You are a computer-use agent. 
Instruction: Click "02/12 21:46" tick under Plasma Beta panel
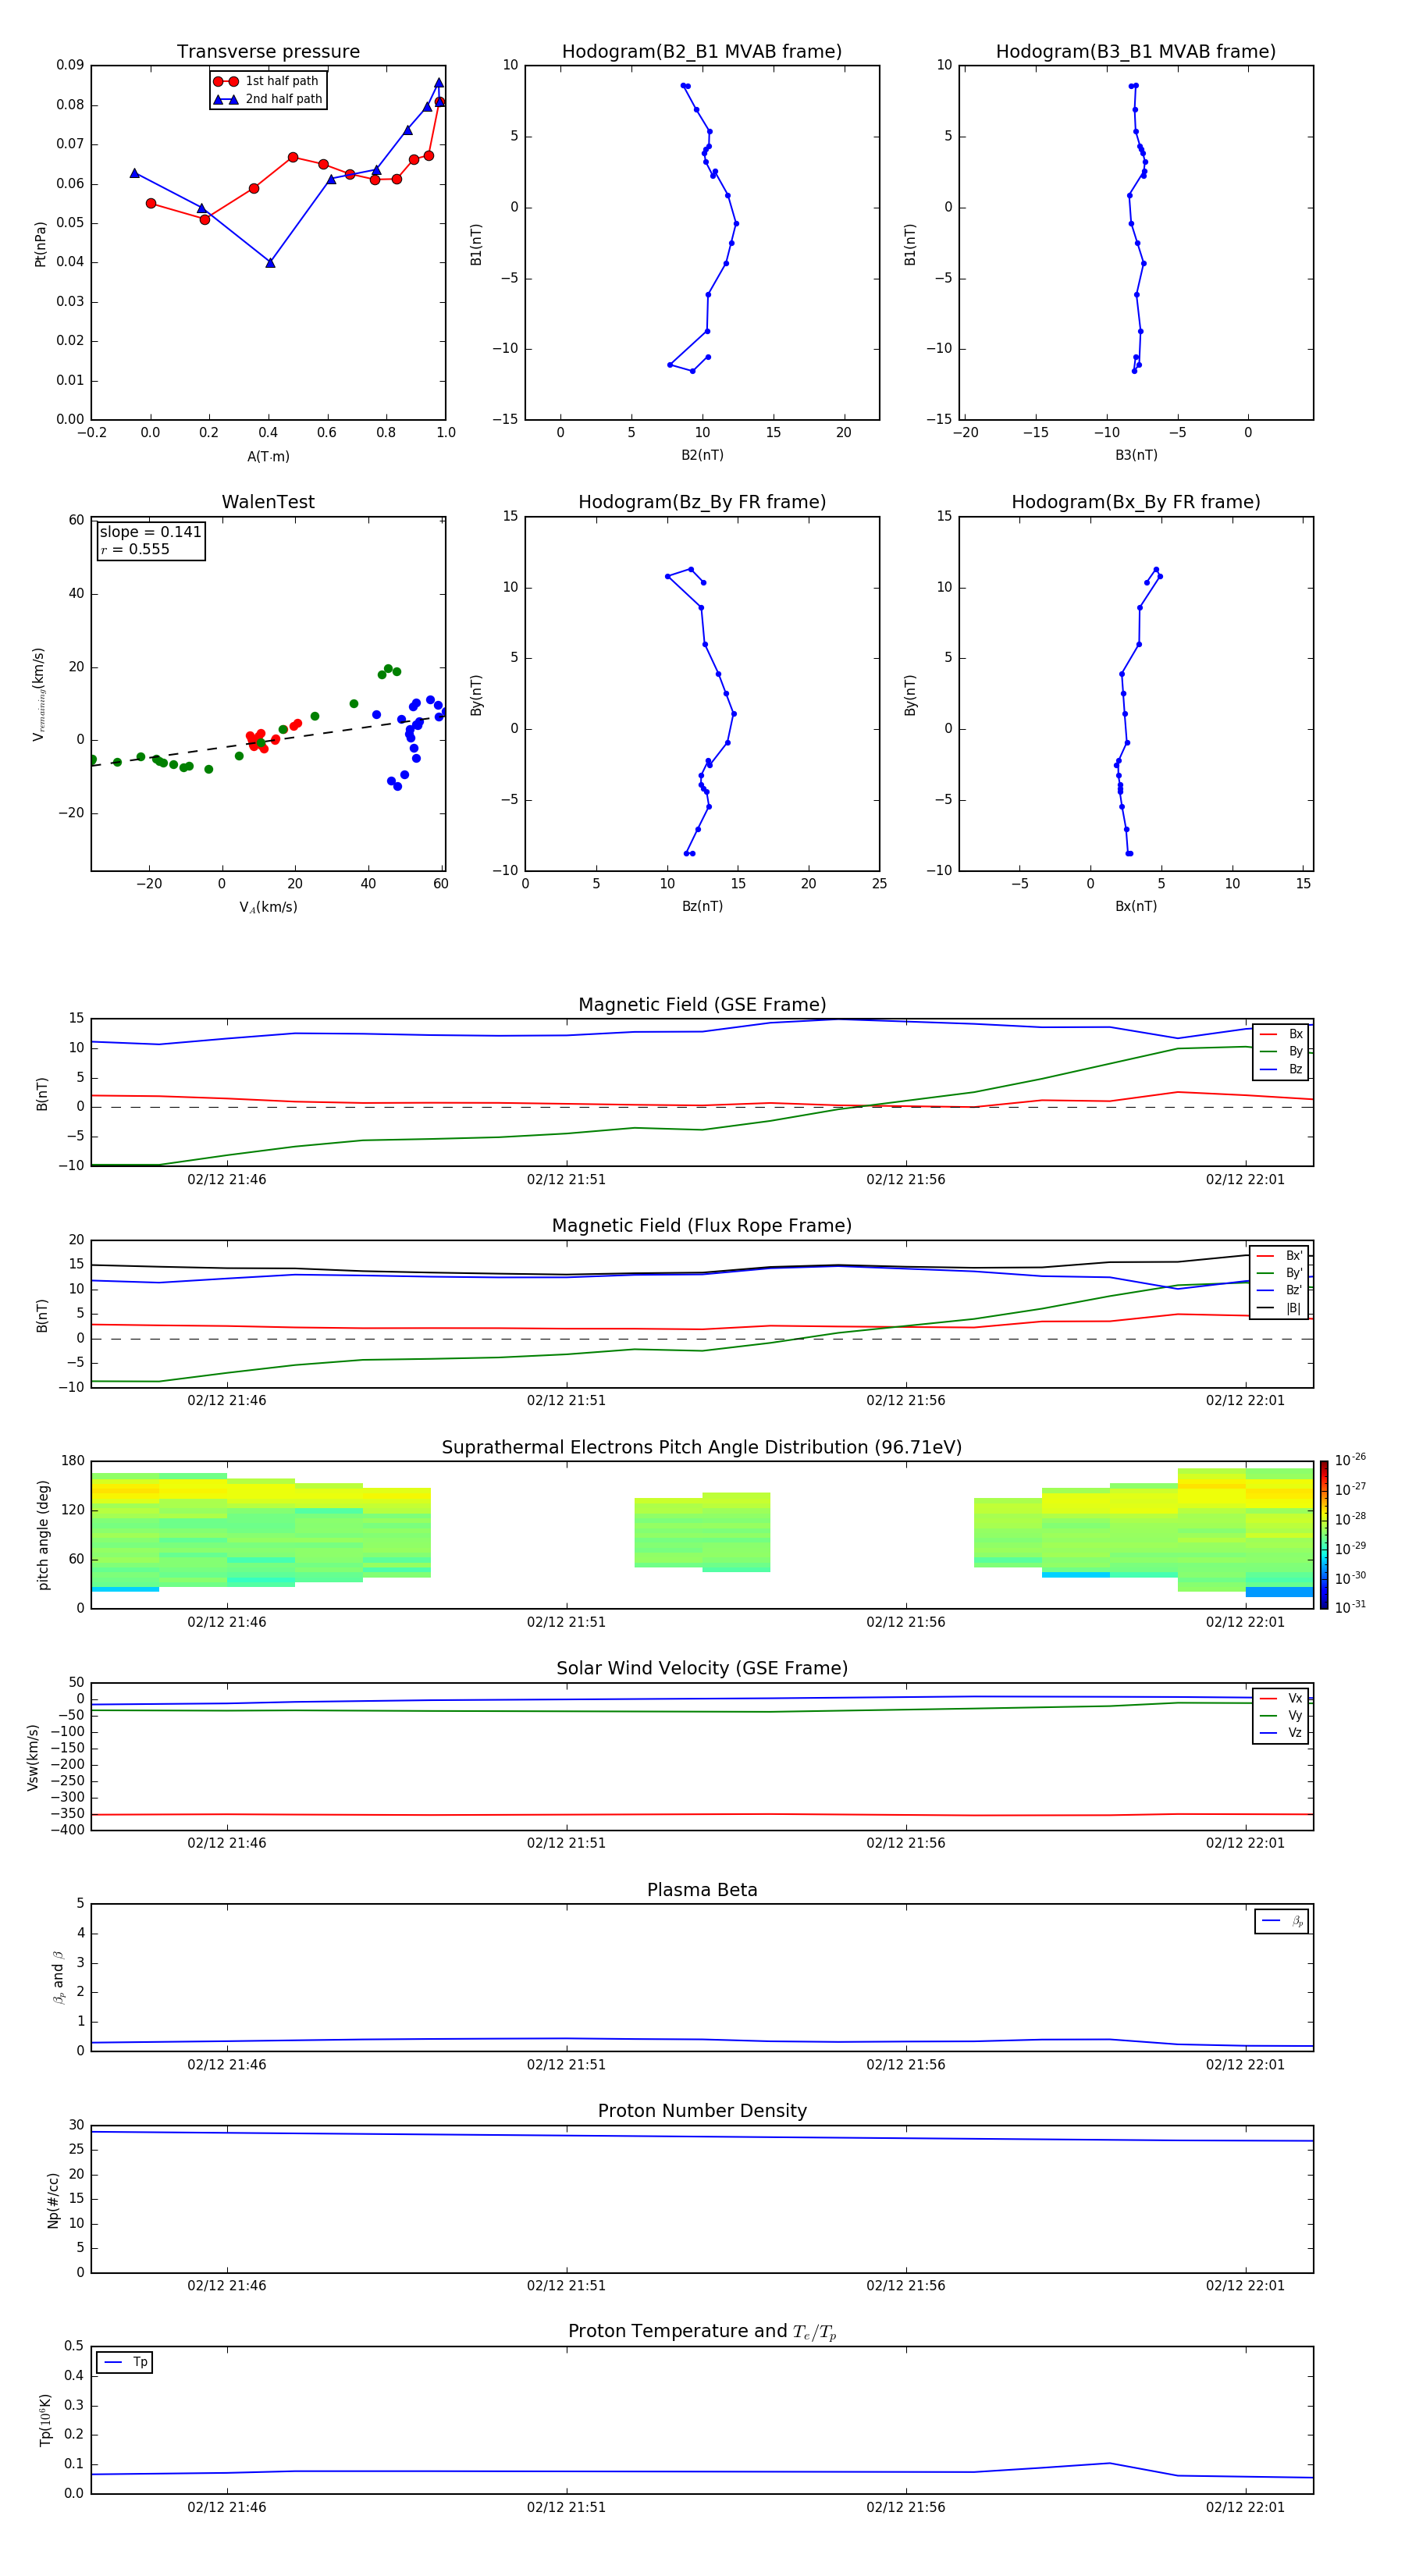point(227,2064)
